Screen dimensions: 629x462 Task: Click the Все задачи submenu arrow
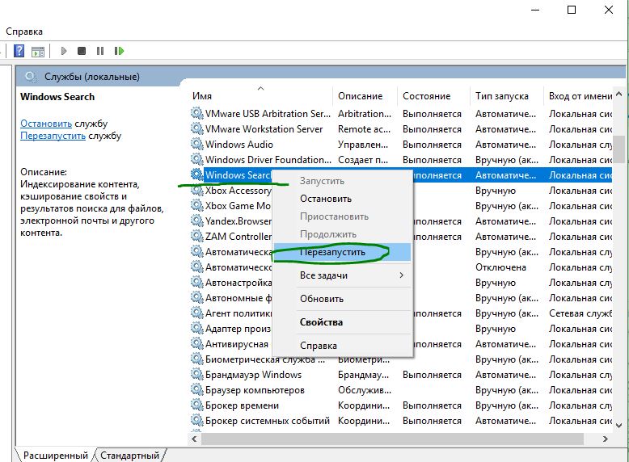click(401, 275)
